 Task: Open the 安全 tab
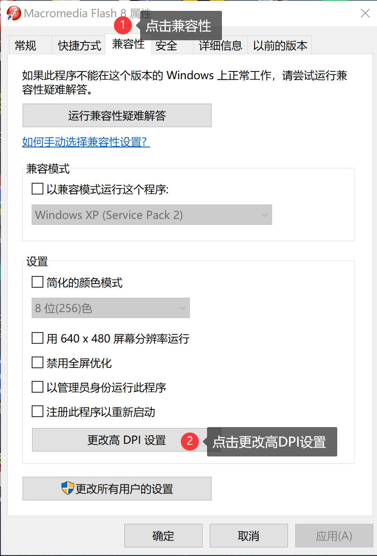(x=165, y=45)
